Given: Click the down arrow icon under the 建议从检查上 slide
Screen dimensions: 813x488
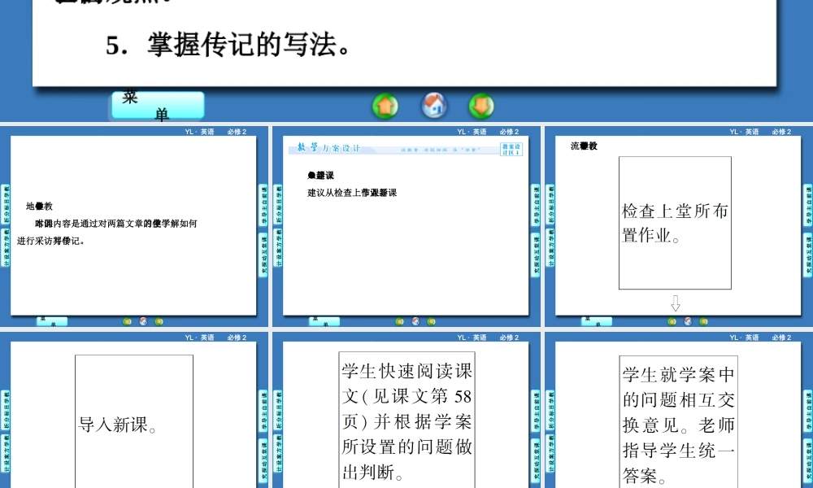Looking at the screenshot, I should [431, 321].
